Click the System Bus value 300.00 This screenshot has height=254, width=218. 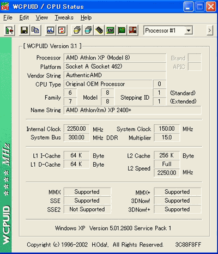coord(76,137)
